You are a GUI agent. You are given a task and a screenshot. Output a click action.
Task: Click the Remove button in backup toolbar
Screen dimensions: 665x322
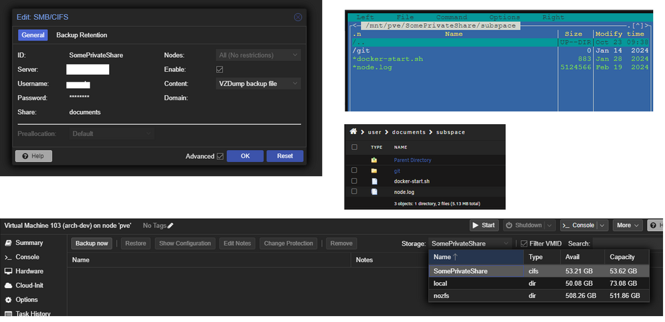tap(341, 243)
